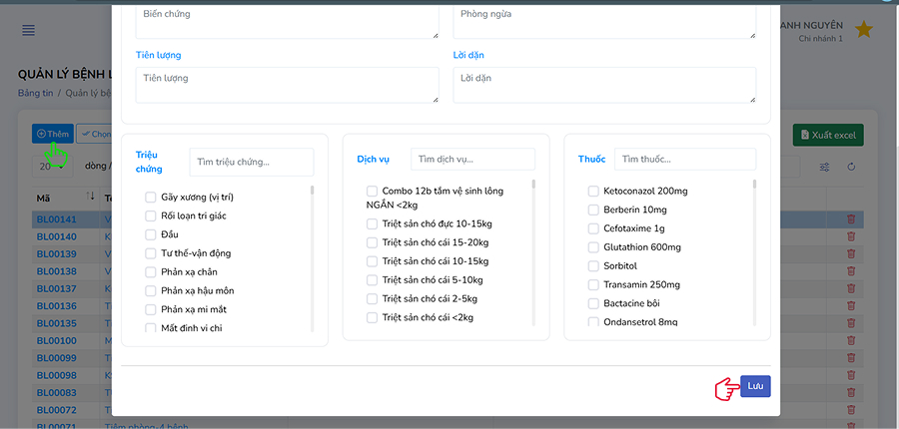Click the Thêm add button
899x429 pixels.
click(53, 134)
